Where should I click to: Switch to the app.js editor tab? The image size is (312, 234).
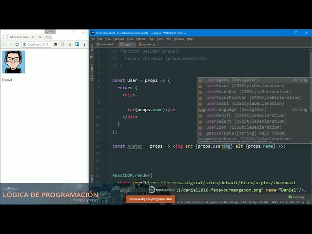pos(127,44)
